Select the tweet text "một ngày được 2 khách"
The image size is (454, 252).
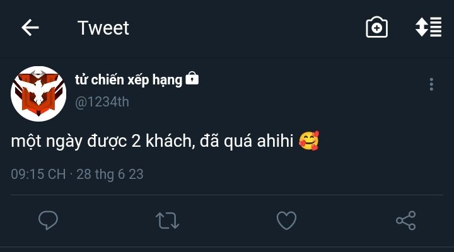(x=101, y=142)
